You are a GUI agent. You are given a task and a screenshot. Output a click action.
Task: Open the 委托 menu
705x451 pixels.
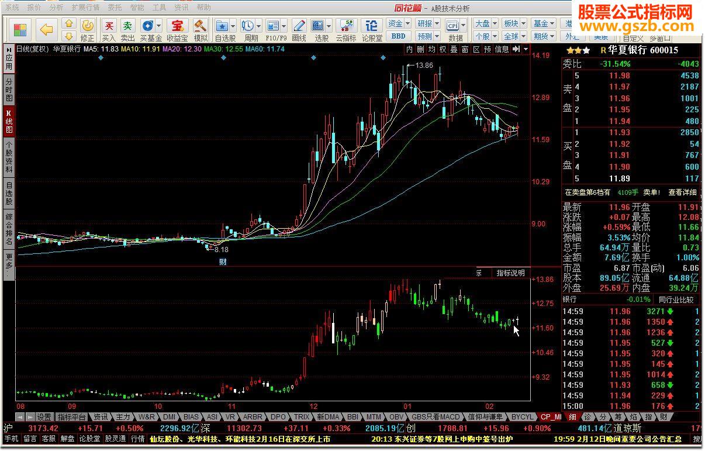tap(115, 8)
